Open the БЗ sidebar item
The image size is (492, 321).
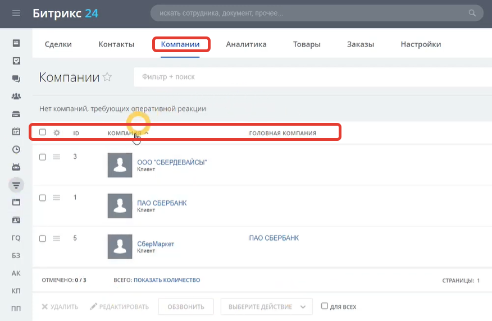tap(16, 255)
